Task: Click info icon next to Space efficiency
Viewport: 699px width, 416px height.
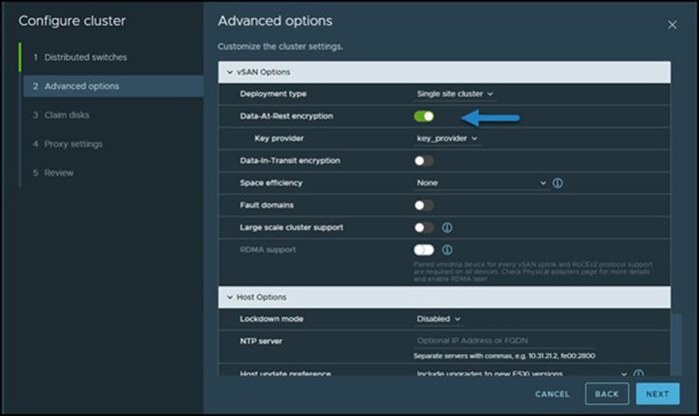Action: [x=557, y=184]
